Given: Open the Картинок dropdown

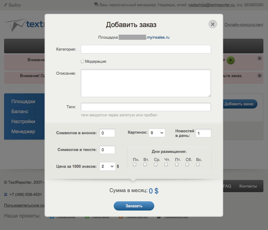Looking at the screenshot, I should pos(157,133).
